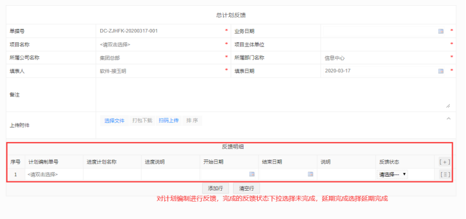Click the 进度说明 cell in row 1
Image resolution: width=466 pixels, height=219 pixels.
click(x=170, y=174)
